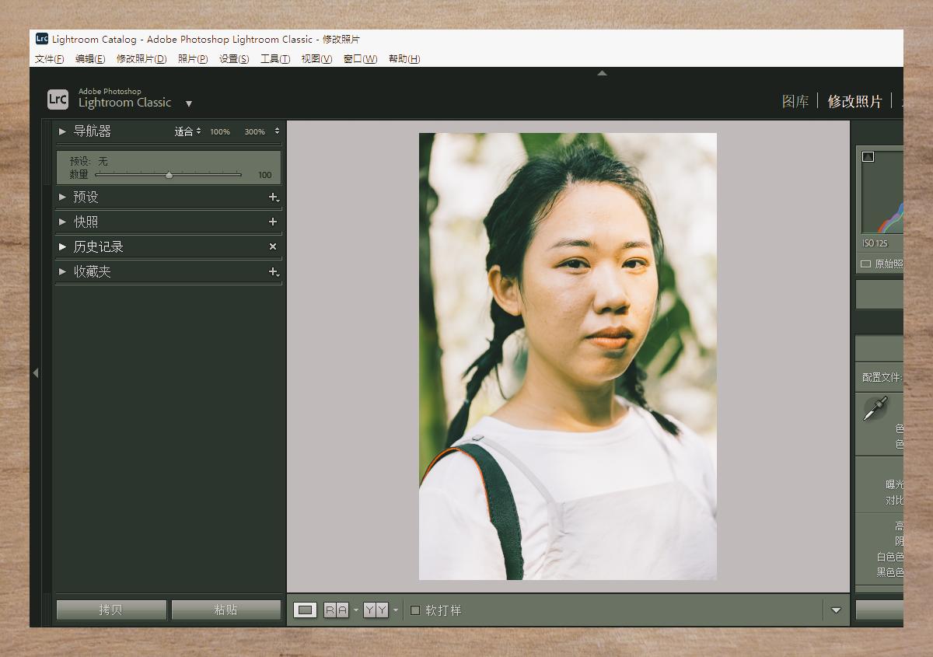Screen dimensions: 933x657
Task: Toggle the YY before/after view icon
Action: pos(376,610)
